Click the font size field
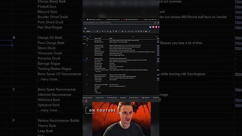This screenshot has height=136, width=242. click(98, 31)
